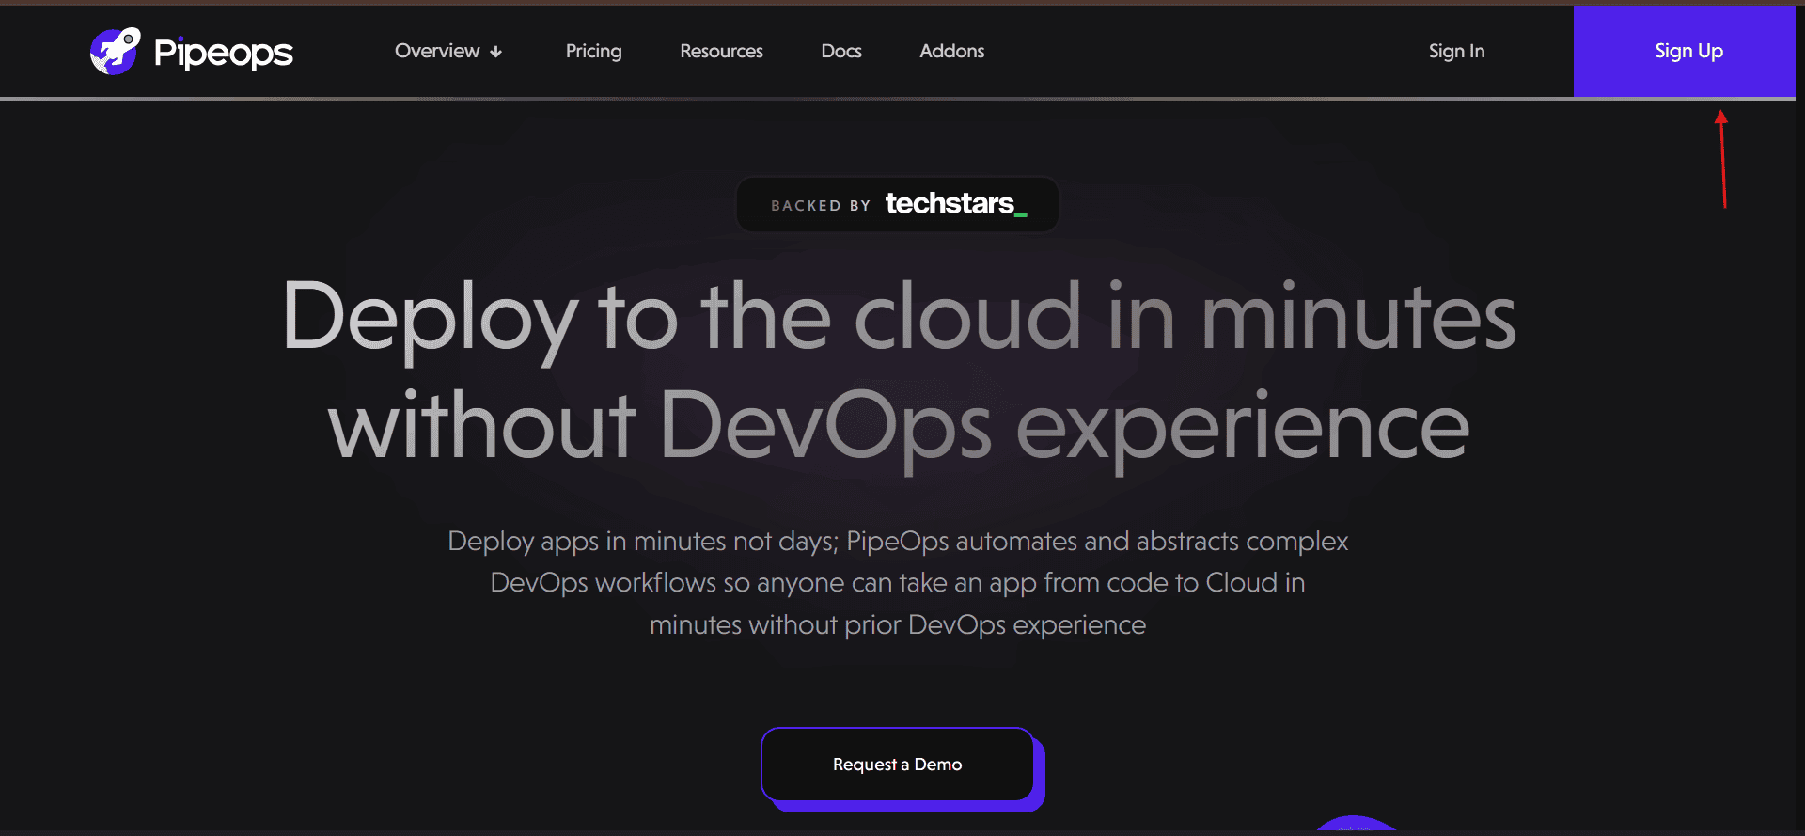This screenshot has height=836, width=1805.
Task: Click the purple Sign Up button
Action: [x=1685, y=51]
